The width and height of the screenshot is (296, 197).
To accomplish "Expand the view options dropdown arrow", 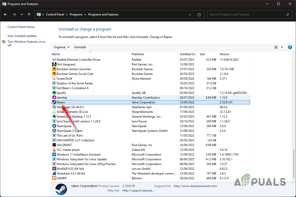I will [282, 47].
